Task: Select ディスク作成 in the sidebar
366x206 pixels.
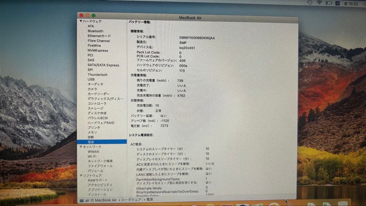Action: pyautogui.click(x=97, y=113)
